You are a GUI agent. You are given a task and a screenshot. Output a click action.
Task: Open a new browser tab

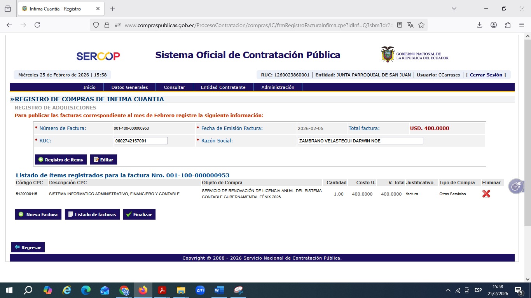pos(113,9)
